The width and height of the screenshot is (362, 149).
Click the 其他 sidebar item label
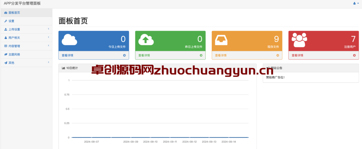coord(11,63)
